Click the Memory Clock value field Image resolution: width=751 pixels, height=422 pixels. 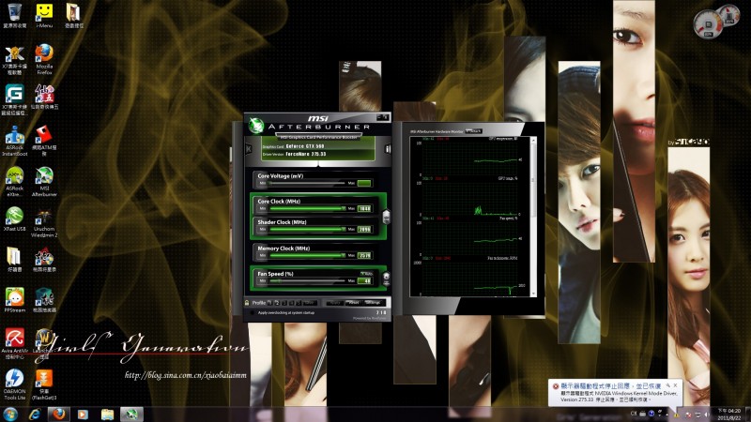[364, 255]
